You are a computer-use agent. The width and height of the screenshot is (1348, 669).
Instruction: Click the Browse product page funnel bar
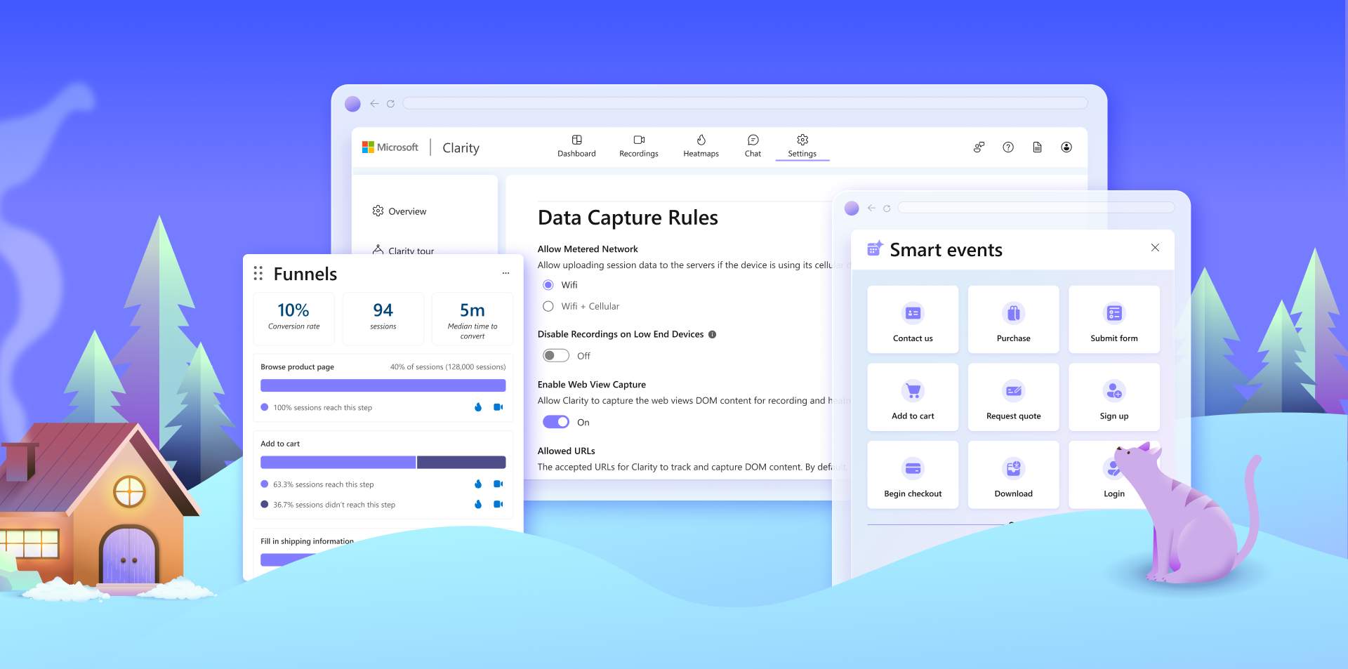click(383, 385)
